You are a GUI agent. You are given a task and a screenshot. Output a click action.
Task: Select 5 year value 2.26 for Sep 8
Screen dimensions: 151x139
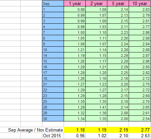pyautogui.click(x=118, y=38)
